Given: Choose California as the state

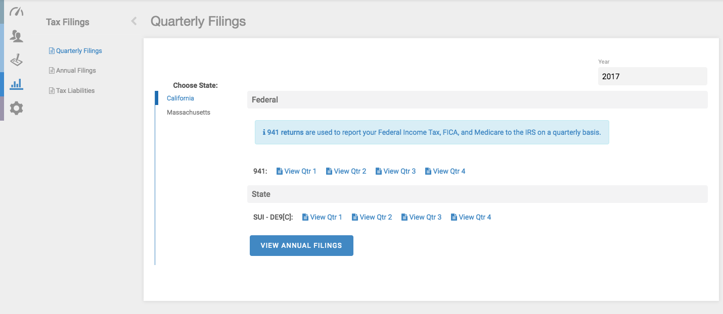Looking at the screenshot, I should pos(180,98).
